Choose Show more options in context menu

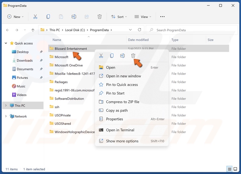122,141
